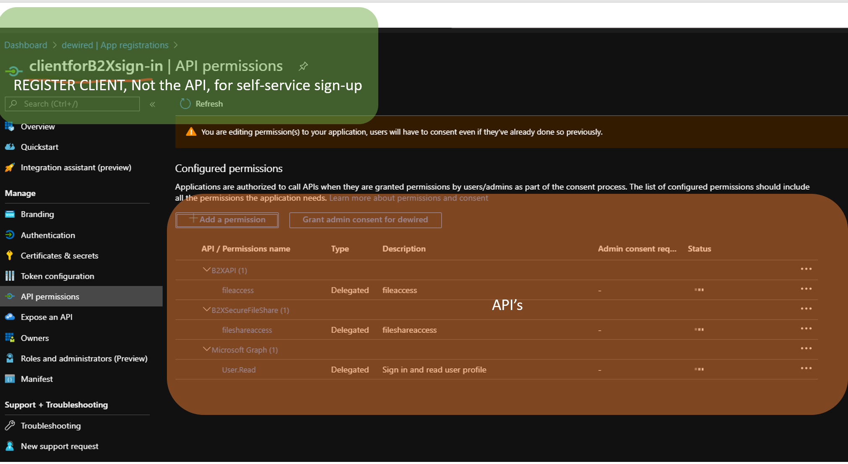
Task: Click Grant admin consent for dewired
Action: pyautogui.click(x=365, y=220)
